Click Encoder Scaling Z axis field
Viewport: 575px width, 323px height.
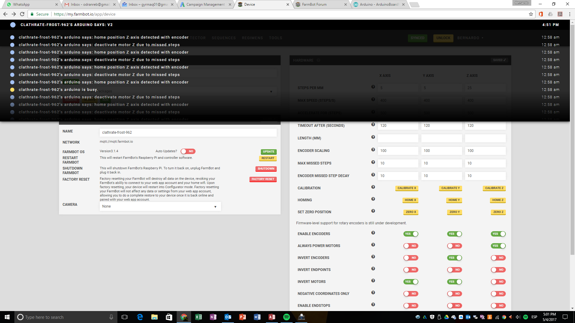pyautogui.click(x=485, y=151)
